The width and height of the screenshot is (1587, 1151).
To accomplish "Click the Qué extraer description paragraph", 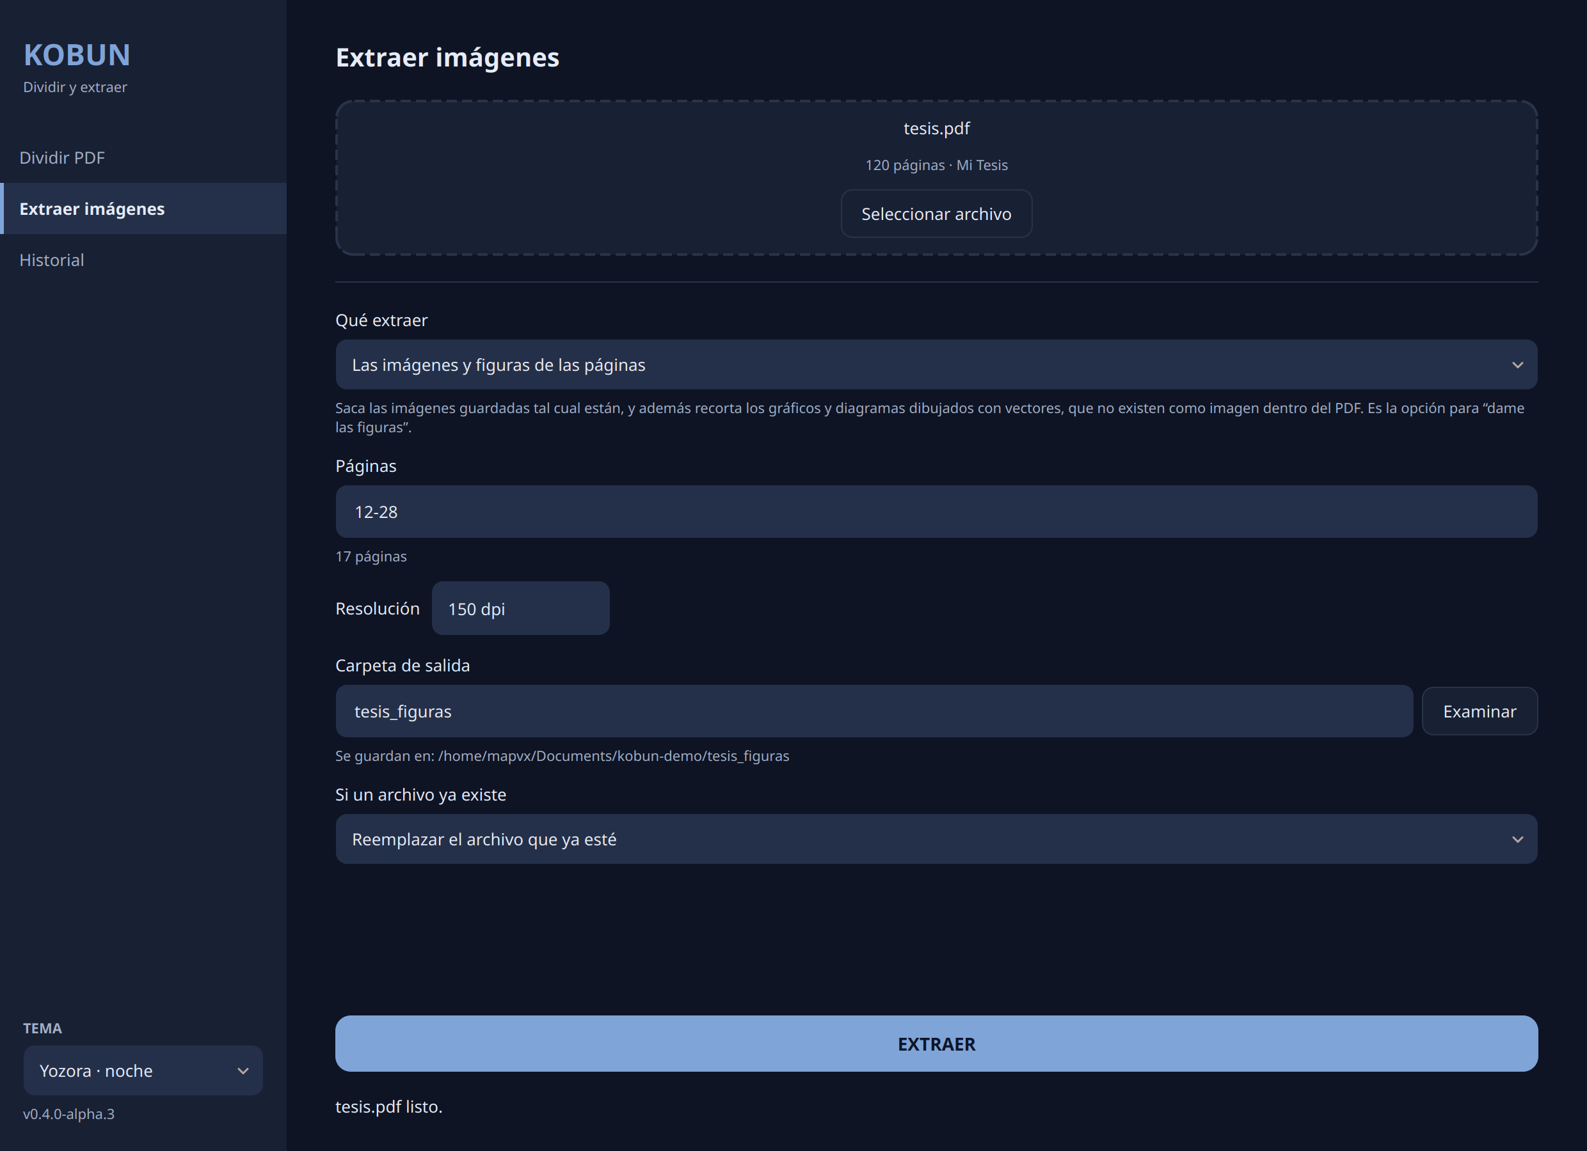I will coord(930,418).
